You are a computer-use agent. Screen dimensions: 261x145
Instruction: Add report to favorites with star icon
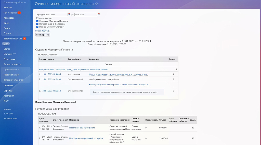(96, 4)
